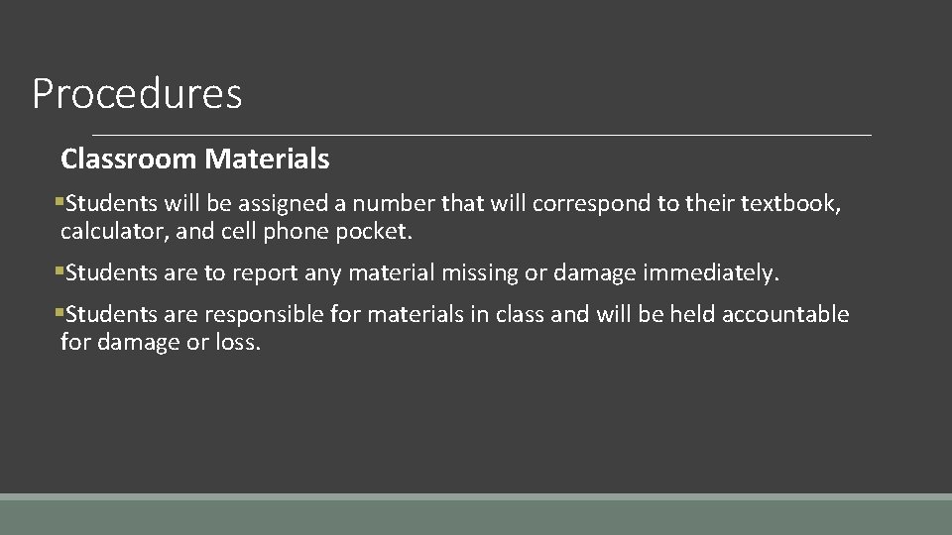Screen dimensions: 952x535
Task: Click the green footer bar
Action: (x=476, y=517)
